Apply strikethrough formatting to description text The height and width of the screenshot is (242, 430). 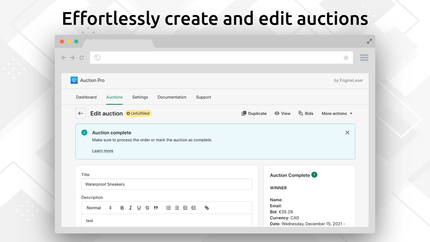pos(147,208)
